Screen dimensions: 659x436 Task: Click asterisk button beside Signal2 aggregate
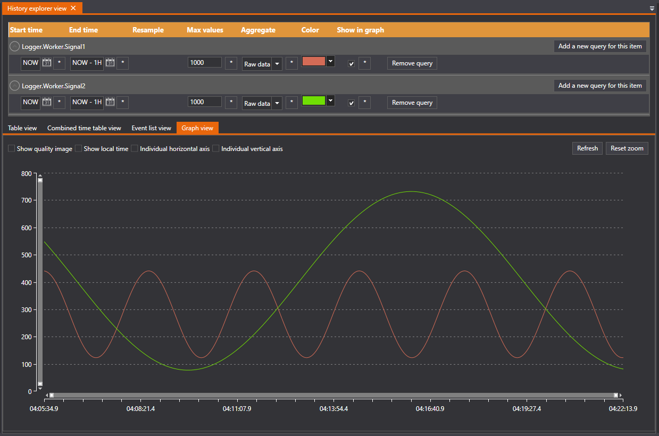click(x=291, y=103)
